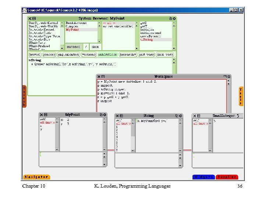
Task: Click the circle icon in MyPoint inspector title bar
Action: point(105,115)
